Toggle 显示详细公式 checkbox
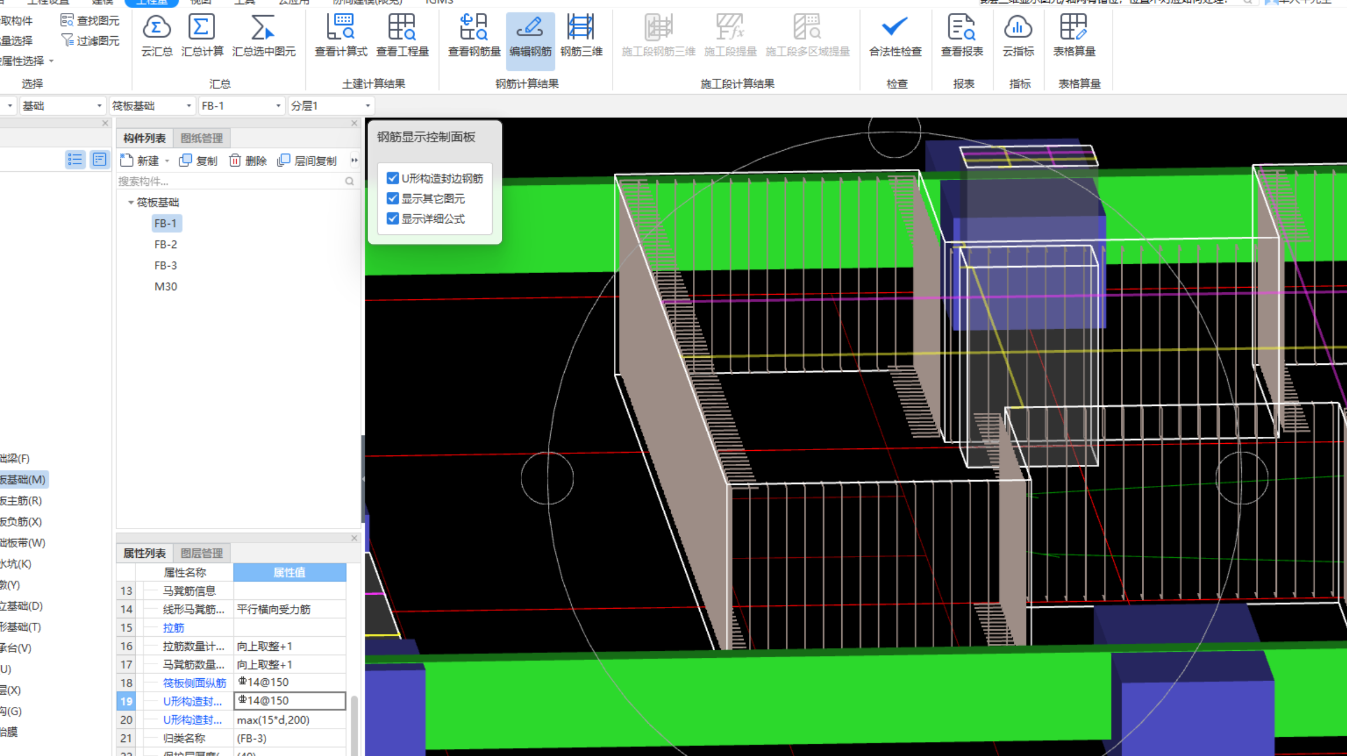Viewport: 1347px width, 756px height. click(x=393, y=219)
